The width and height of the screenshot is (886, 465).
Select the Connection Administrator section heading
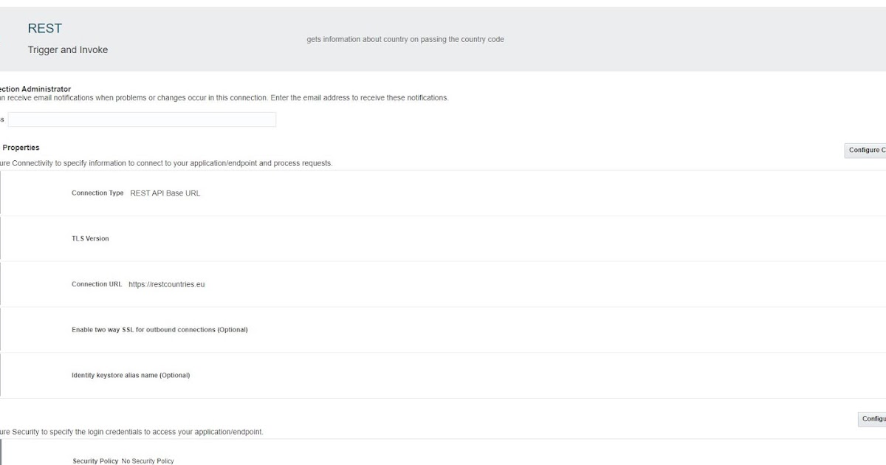click(x=35, y=88)
